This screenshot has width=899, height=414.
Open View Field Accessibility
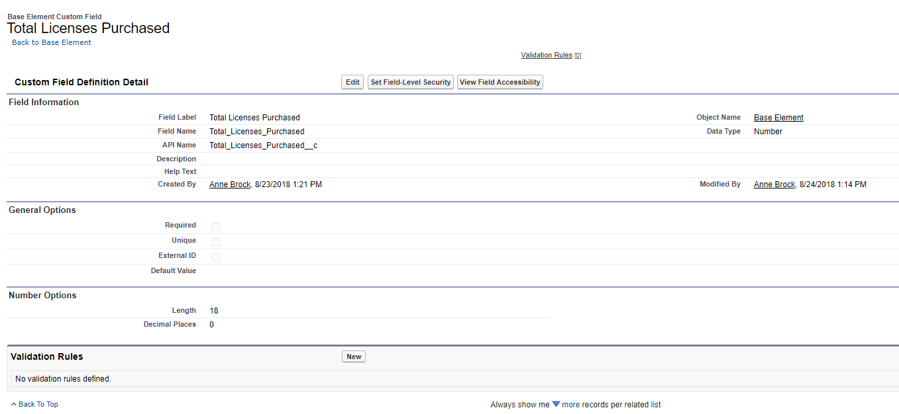click(x=500, y=82)
